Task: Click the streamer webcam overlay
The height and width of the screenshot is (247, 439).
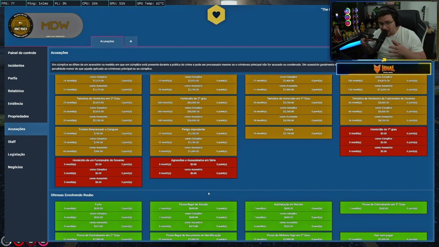Action: (384, 31)
